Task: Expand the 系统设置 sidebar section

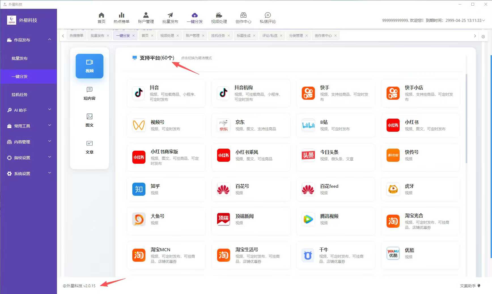Action: [x=28, y=173]
